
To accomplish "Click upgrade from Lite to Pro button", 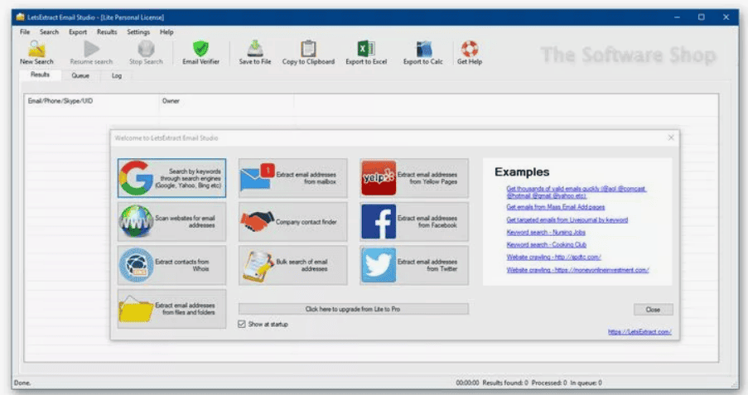I will 354,309.
